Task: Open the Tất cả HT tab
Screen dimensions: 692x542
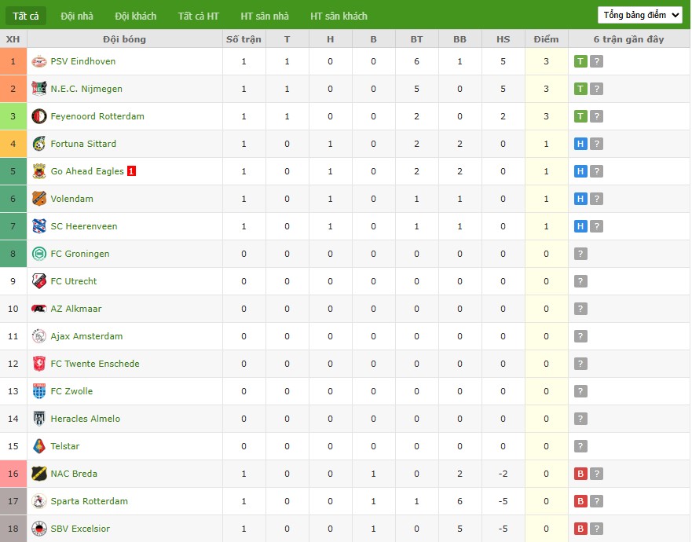Action: [x=198, y=16]
